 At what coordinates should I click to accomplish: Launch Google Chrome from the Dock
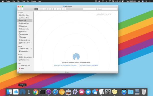click(x=36, y=92)
